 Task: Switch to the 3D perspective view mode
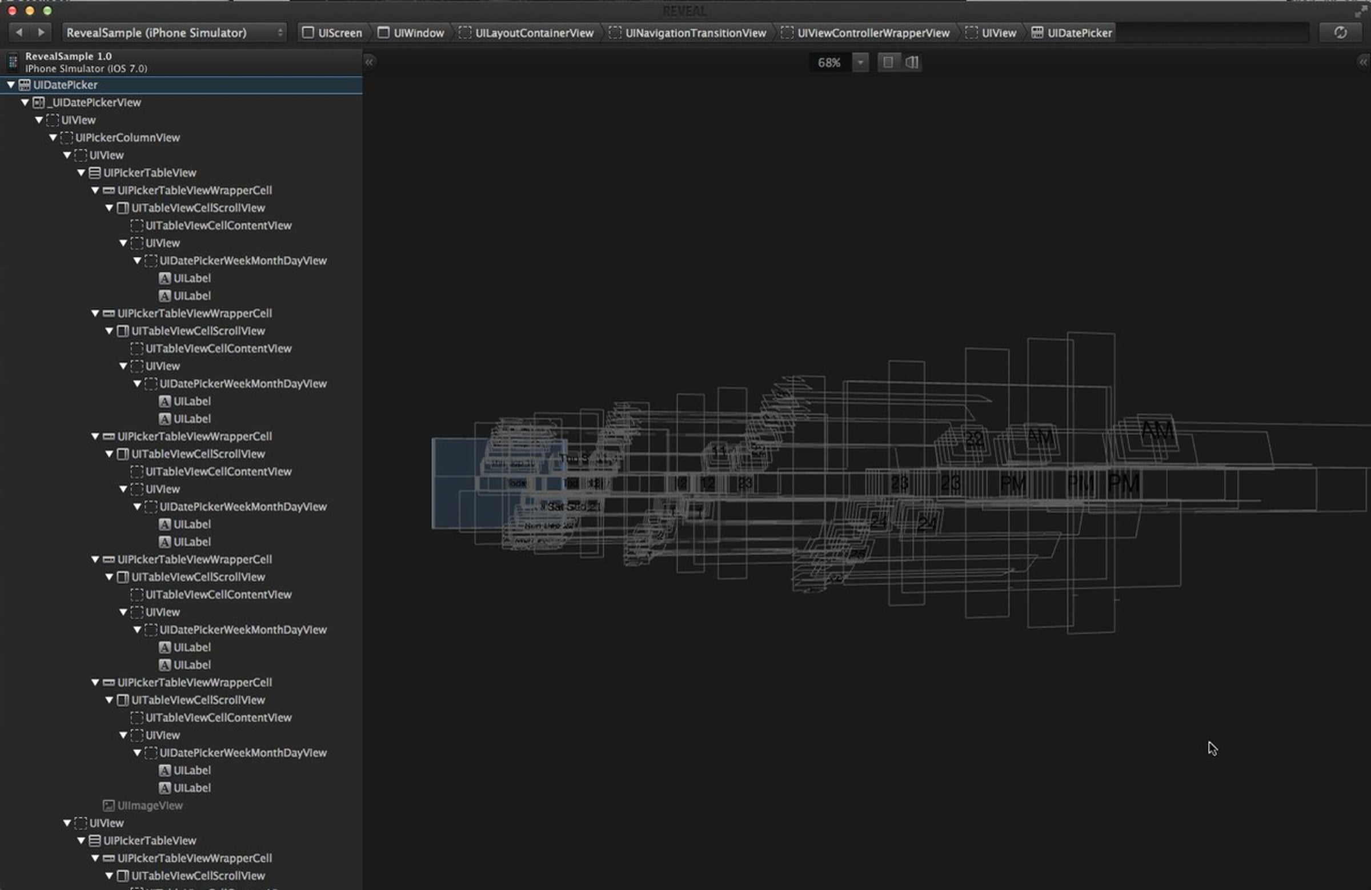tap(911, 62)
